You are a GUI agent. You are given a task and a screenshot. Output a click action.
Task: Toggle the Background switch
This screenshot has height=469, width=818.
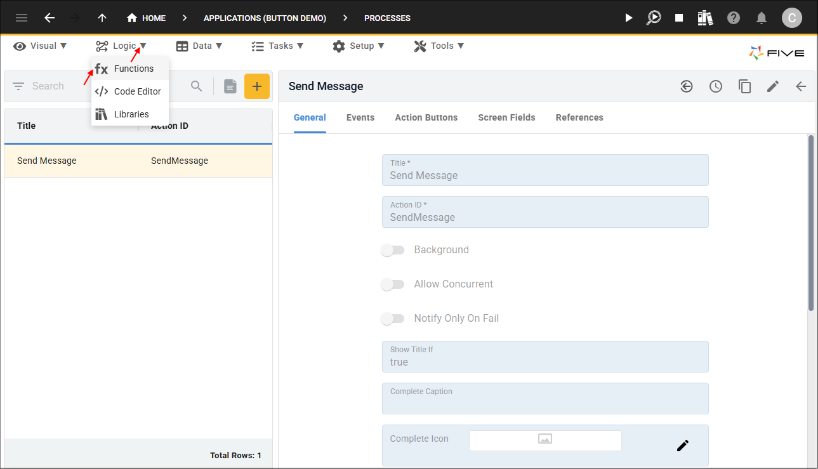click(392, 250)
